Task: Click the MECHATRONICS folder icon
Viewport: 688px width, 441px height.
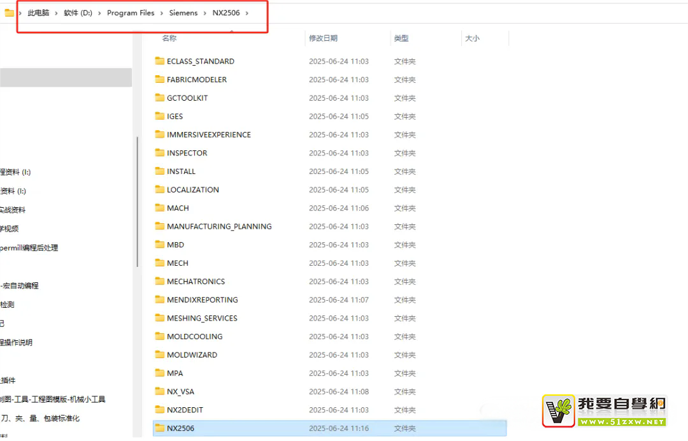Action: (x=160, y=282)
